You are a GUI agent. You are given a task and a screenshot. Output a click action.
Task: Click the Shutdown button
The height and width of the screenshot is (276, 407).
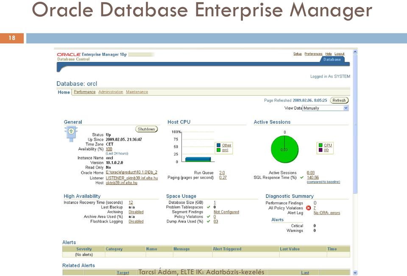pyautogui.click(x=146, y=129)
